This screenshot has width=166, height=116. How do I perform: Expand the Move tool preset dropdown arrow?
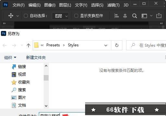(x=17, y=16)
